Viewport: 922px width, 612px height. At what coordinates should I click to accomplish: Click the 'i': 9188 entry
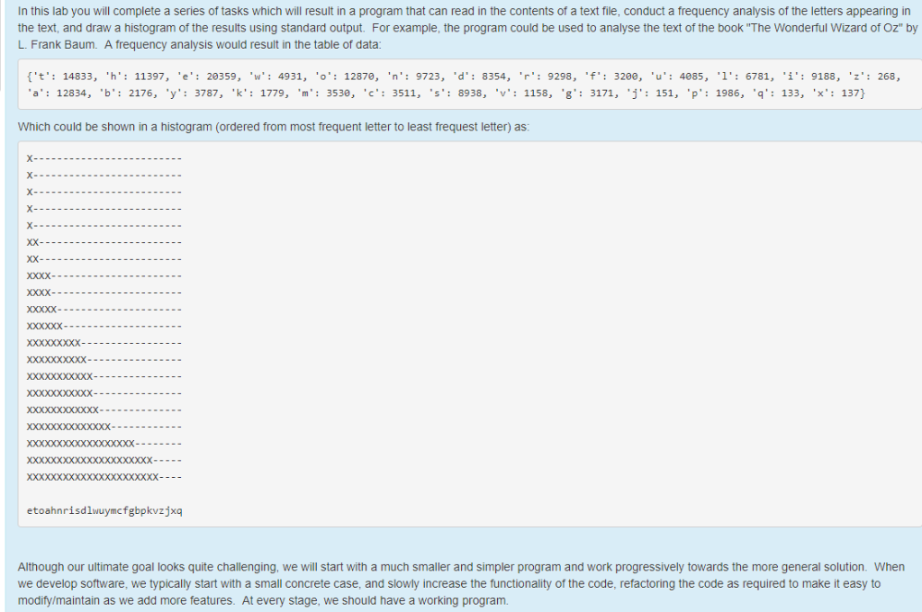click(809, 76)
